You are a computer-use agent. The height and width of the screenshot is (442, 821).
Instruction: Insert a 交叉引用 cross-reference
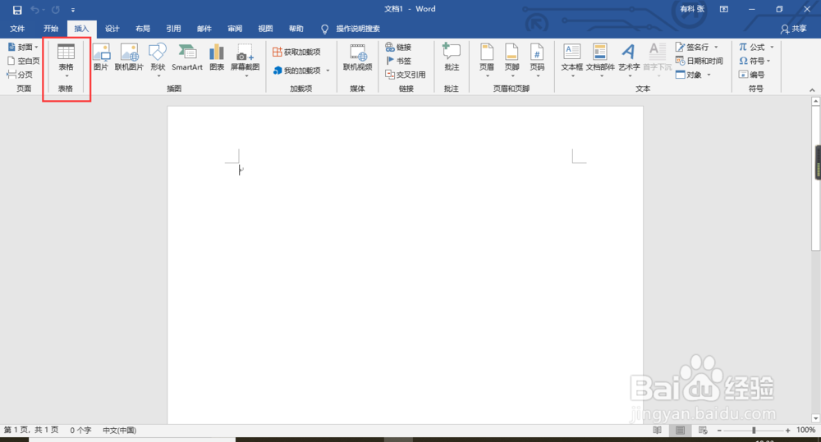[x=406, y=75]
